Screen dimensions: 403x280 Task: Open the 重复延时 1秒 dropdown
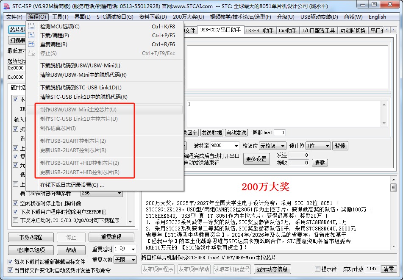125,249
